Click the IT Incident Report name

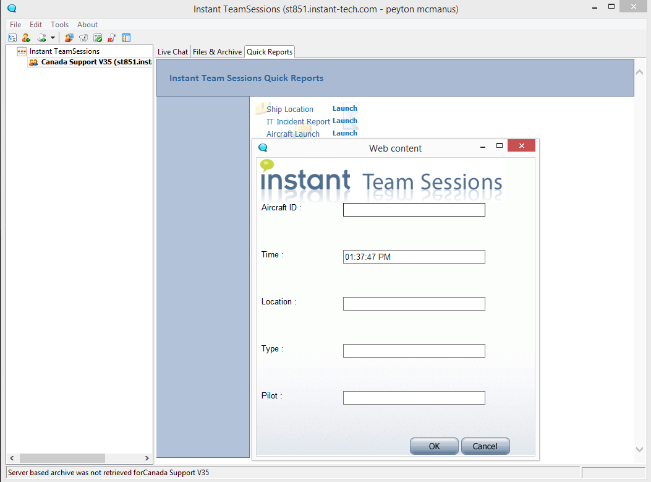coord(298,121)
